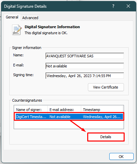This screenshot has width=137, height=164.
Task: Click the E-mail field showing Not available
Action: [x=85, y=66]
